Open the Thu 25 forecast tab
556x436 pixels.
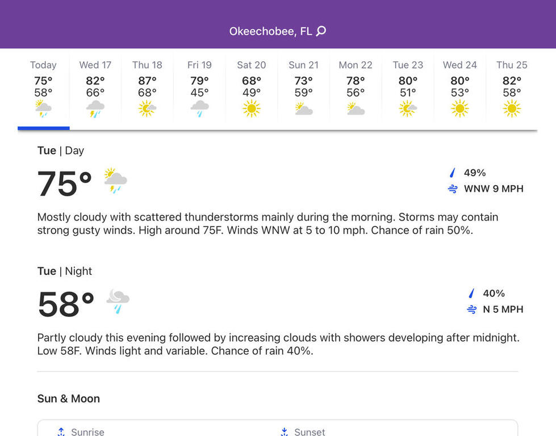point(512,88)
